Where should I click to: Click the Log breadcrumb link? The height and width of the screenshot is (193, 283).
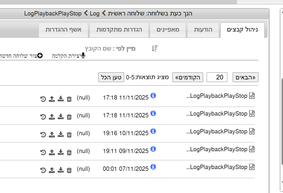(x=95, y=13)
